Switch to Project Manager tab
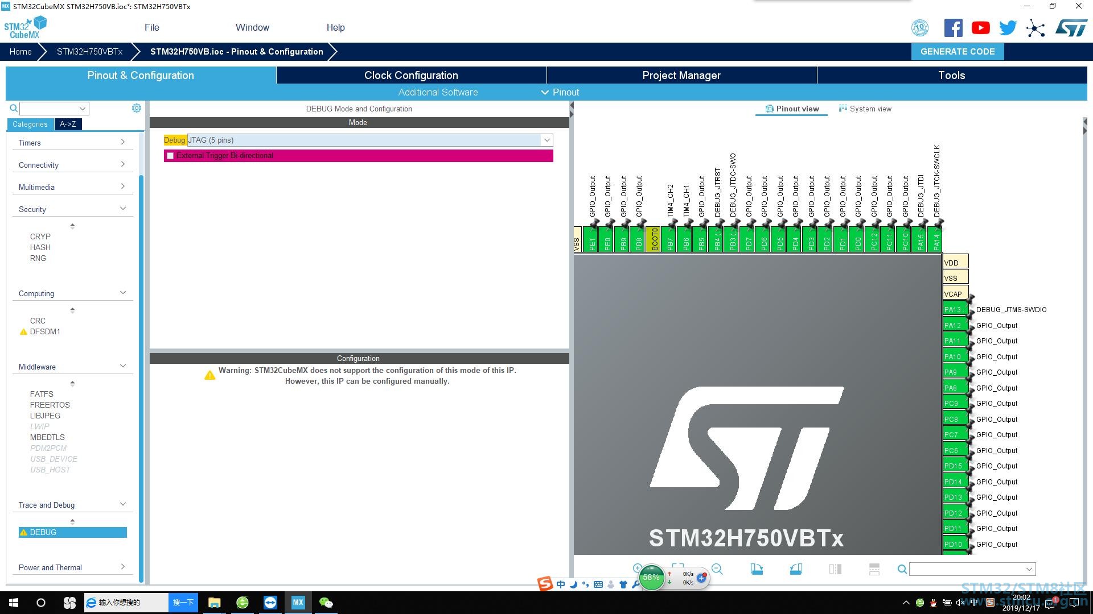Screen dimensions: 1093x614 pyautogui.click(x=681, y=75)
